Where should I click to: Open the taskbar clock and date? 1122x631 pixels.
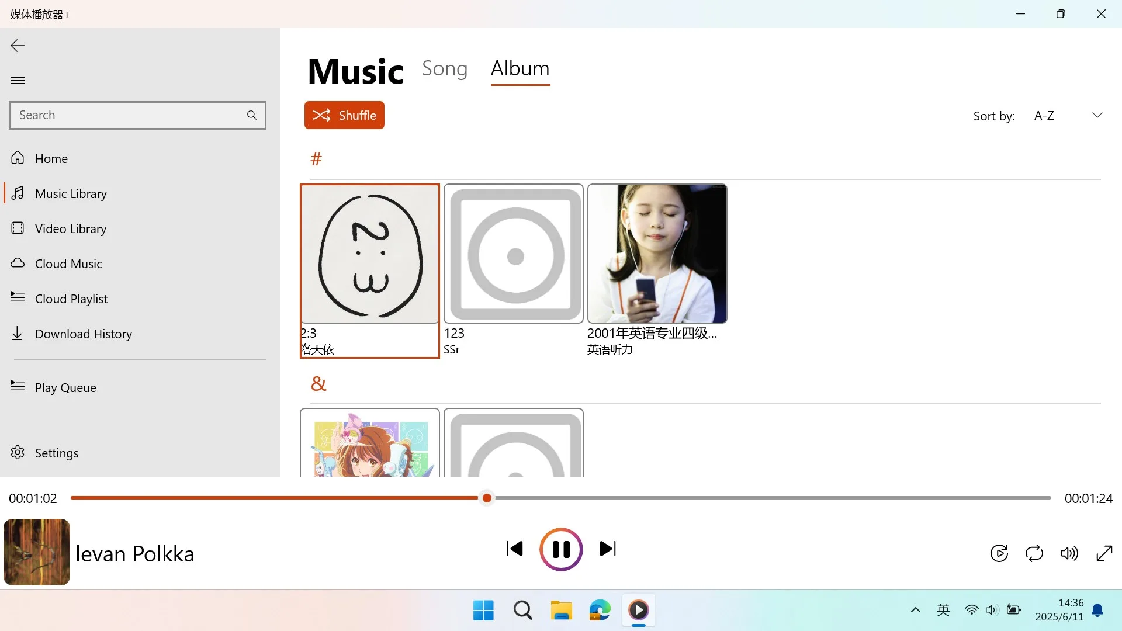coord(1059,610)
